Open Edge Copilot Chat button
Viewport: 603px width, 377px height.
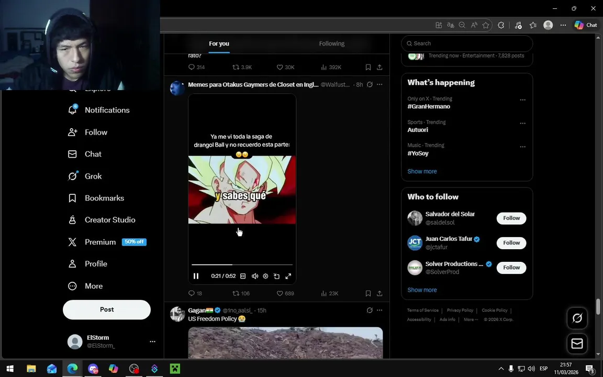pyautogui.click(x=586, y=25)
